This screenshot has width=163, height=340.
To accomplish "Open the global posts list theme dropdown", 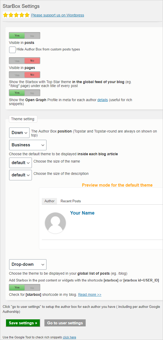I will click(x=28, y=264).
